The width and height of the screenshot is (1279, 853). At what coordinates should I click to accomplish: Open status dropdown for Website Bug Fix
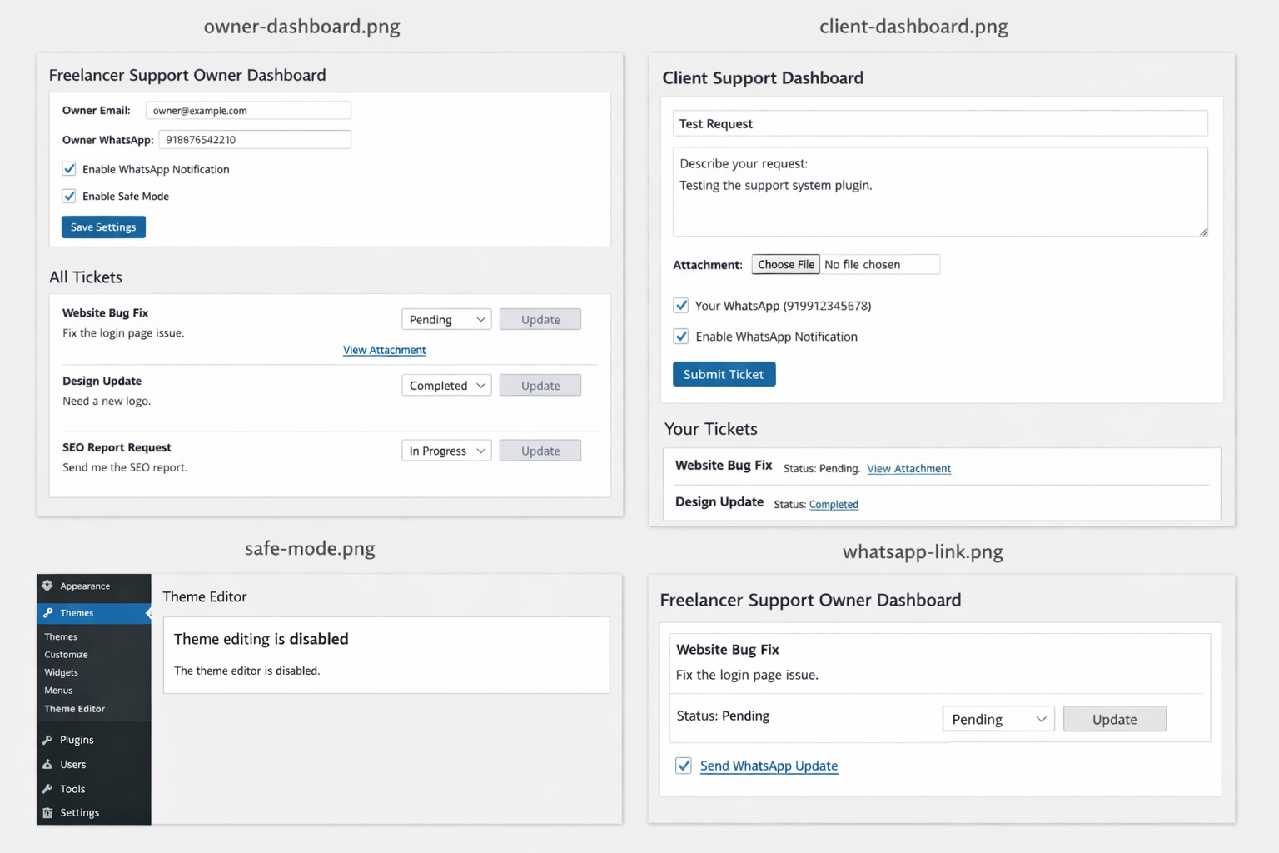[445, 319]
